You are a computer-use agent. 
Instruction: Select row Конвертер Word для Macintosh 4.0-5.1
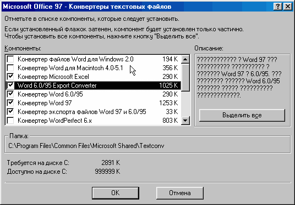point(94,68)
